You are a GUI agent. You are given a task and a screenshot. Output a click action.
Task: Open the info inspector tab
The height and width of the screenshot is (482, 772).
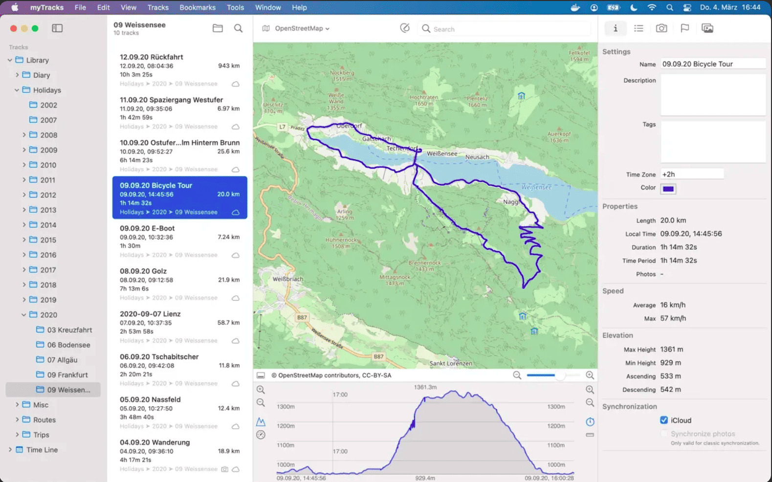coord(615,28)
